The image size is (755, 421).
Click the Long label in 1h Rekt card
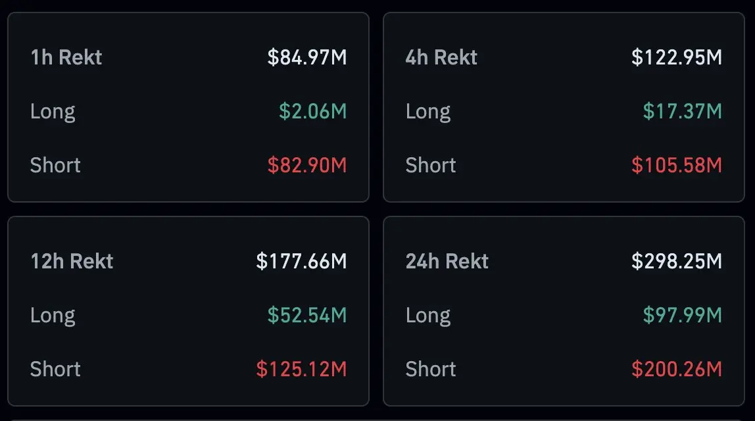[53, 111]
